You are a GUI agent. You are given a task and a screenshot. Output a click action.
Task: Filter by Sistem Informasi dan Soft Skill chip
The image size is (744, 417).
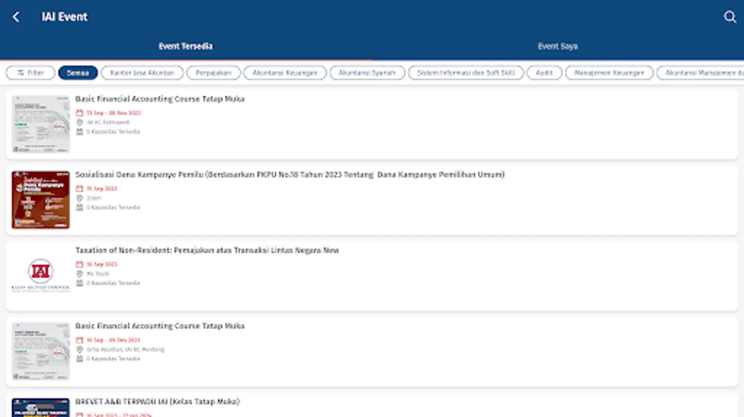466,73
